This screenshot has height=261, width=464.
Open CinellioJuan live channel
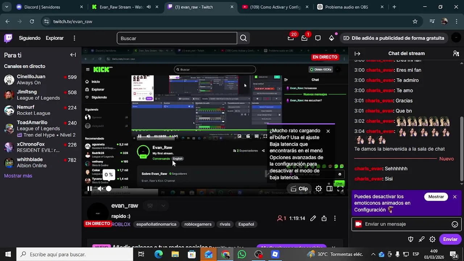[41, 80]
